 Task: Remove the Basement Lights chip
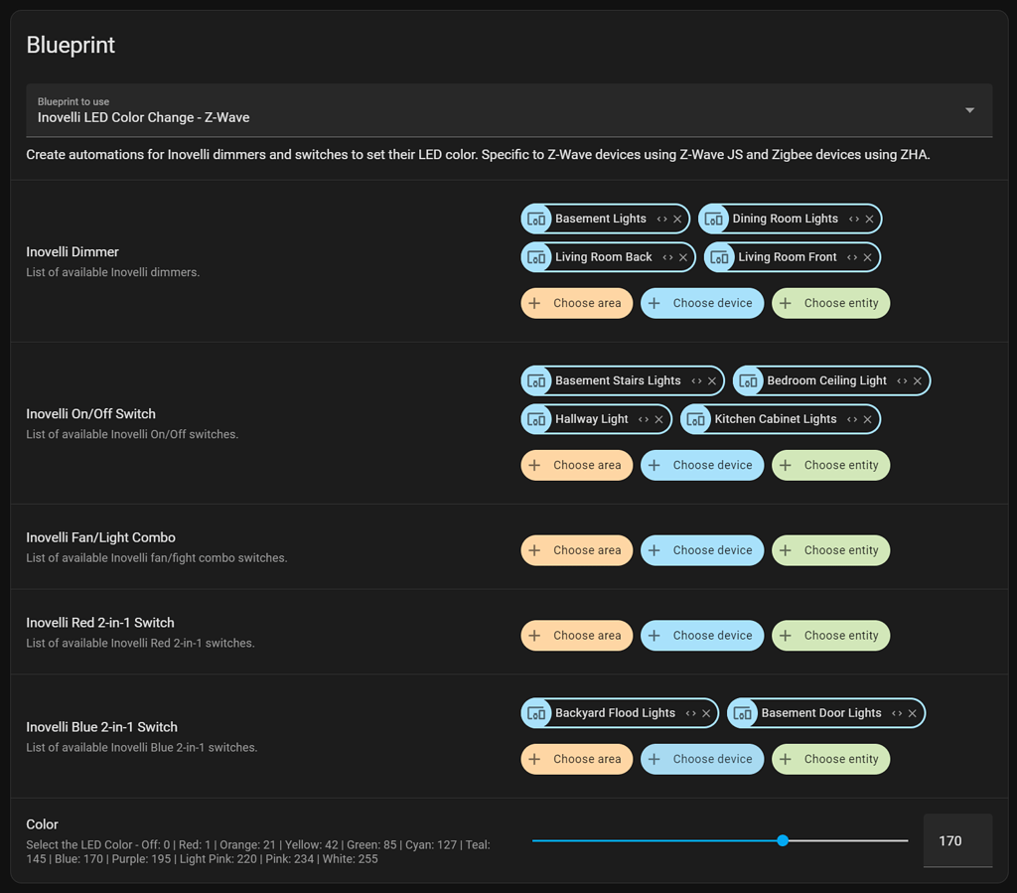pos(677,220)
